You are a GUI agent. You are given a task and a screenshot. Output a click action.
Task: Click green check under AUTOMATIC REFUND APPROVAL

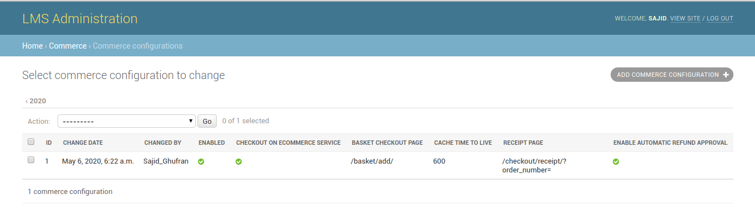pyautogui.click(x=616, y=161)
